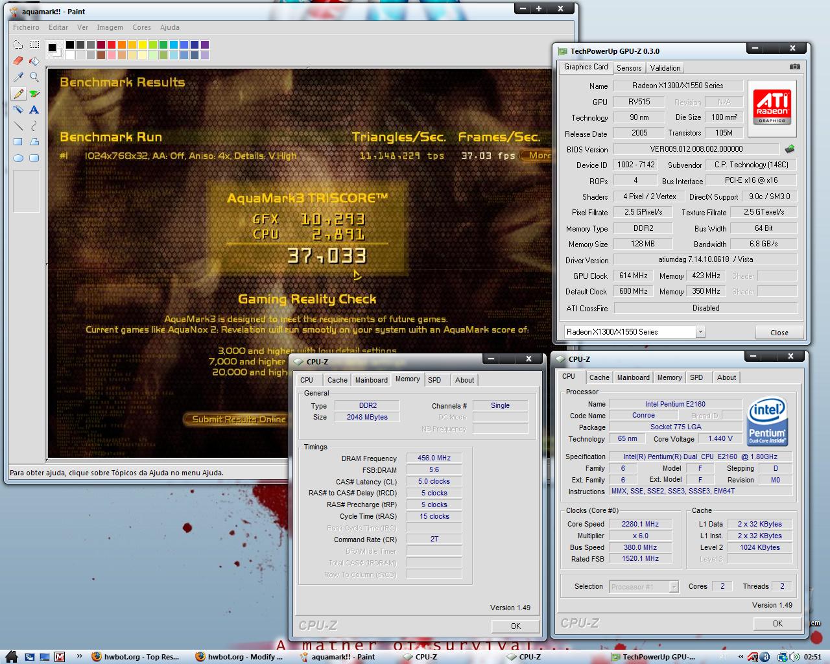This screenshot has height=664, width=830.
Task: Open the Ficheiro menu in Paint
Action: (x=26, y=27)
